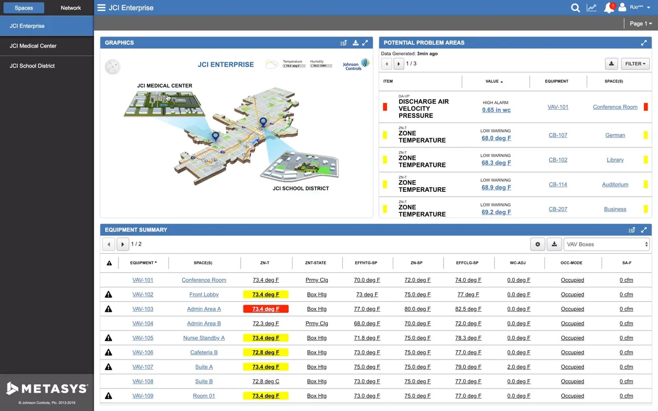Open Equipment Summary gear settings

click(537, 244)
